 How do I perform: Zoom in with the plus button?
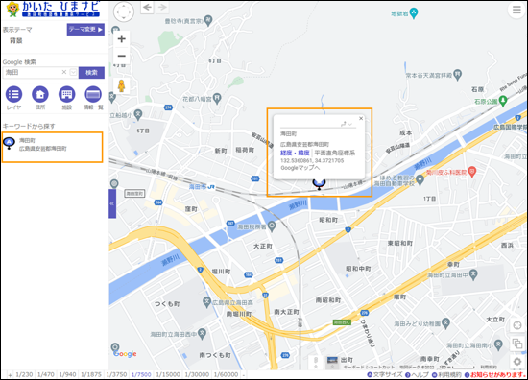pyautogui.click(x=122, y=38)
